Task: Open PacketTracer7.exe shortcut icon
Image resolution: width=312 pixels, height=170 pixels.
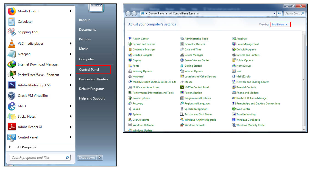Action: [12, 75]
